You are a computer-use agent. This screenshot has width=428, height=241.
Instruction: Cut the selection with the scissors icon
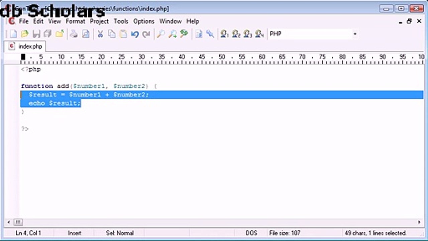tap(100, 34)
